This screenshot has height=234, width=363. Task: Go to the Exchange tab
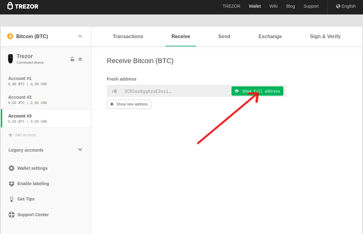pos(270,36)
